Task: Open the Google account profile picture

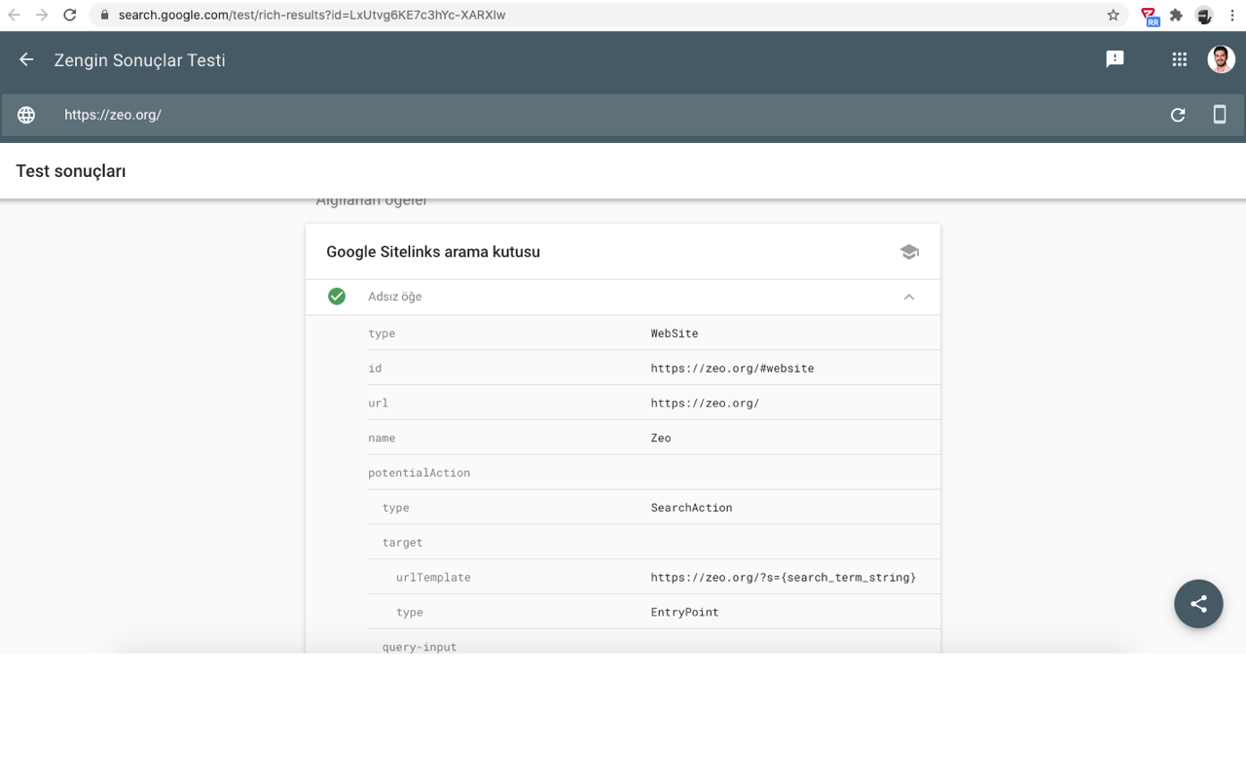Action: click(1221, 59)
